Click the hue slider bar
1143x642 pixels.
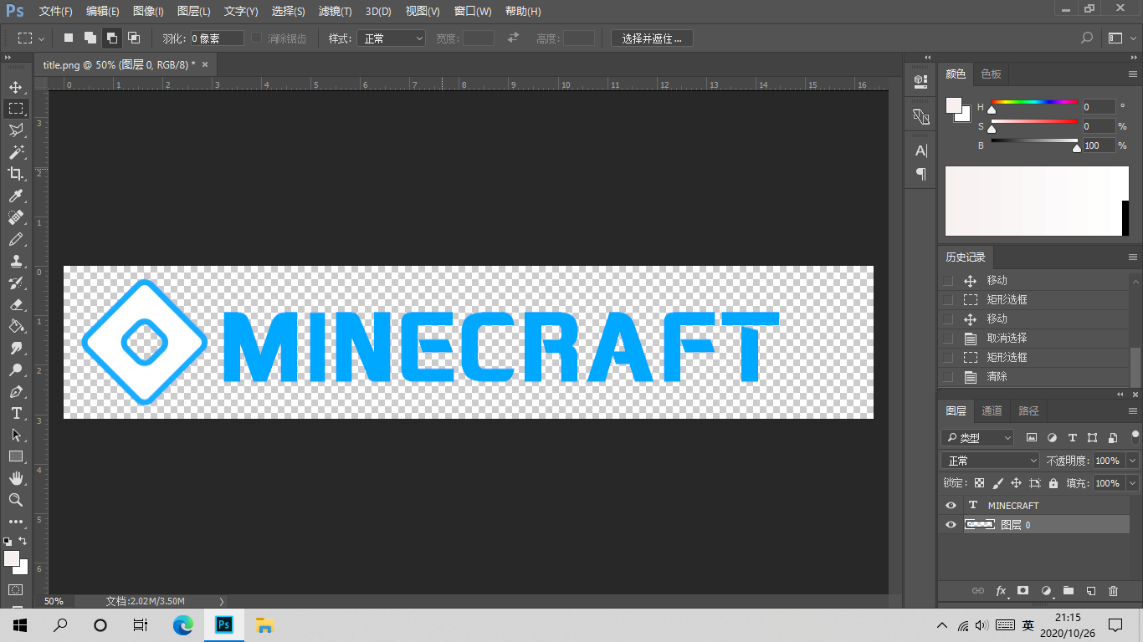coord(1034,102)
